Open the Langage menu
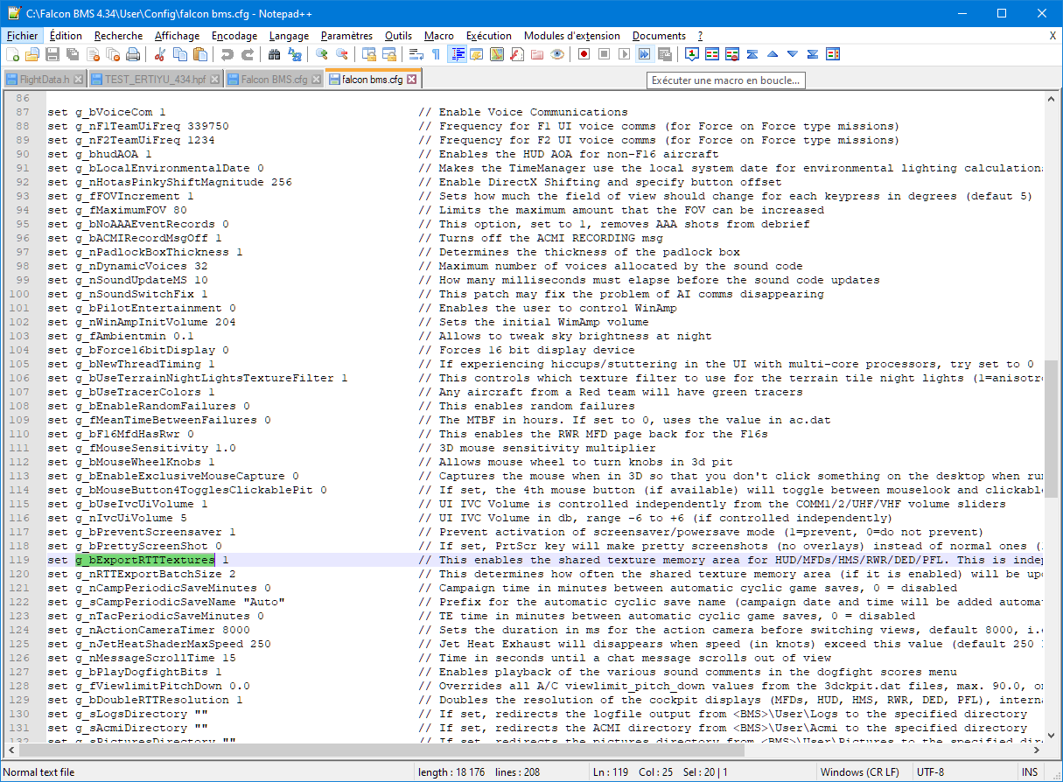The width and height of the screenshot is (1063, 782). click(289, 36)
